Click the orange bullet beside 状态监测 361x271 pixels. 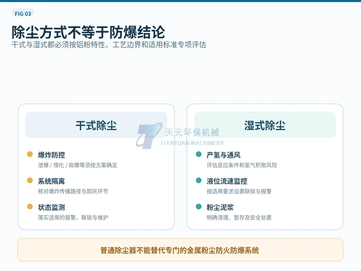30,206
